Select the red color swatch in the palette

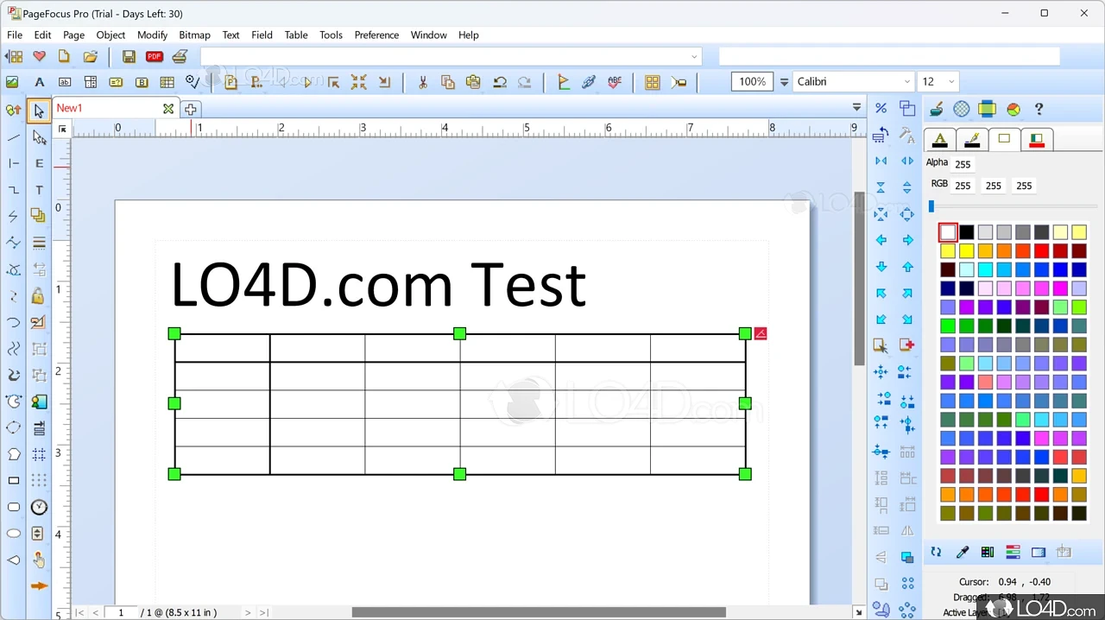point(1041,250)
